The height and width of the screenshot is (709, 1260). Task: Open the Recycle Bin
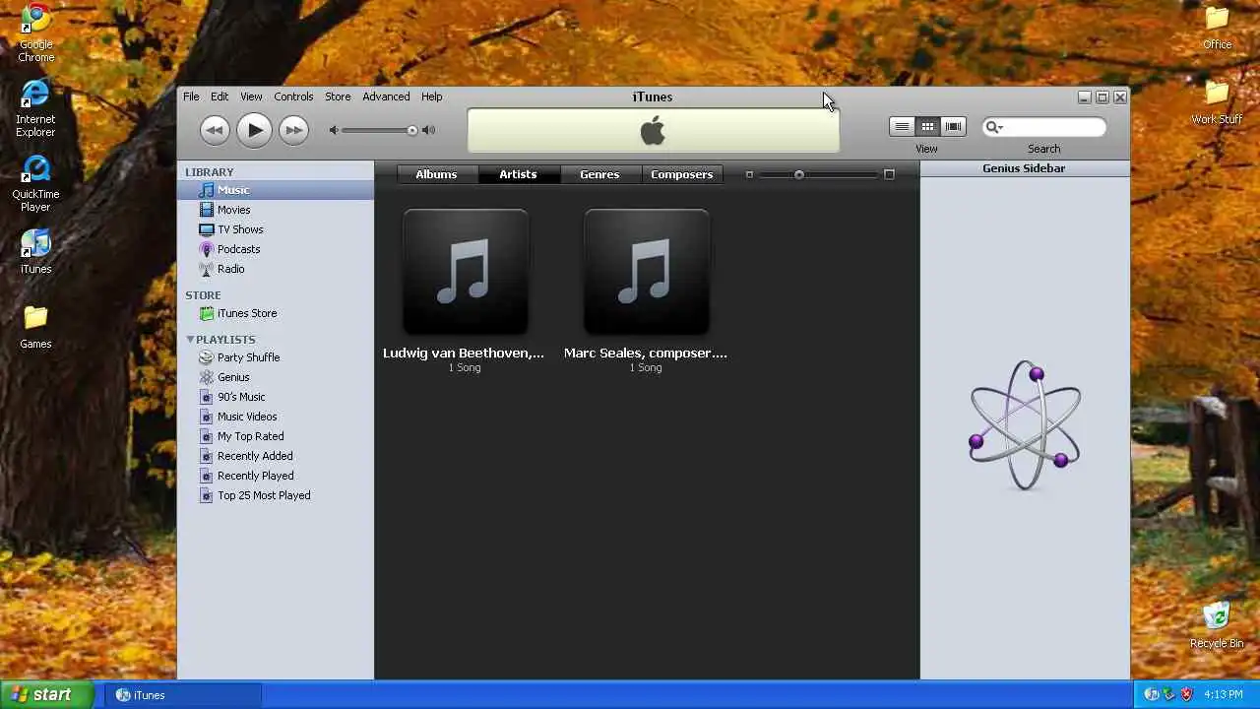coord(1217,625)
